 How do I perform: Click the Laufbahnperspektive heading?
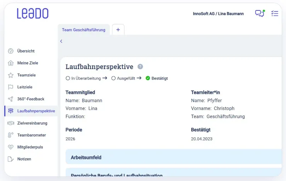(x=99, y=67)
